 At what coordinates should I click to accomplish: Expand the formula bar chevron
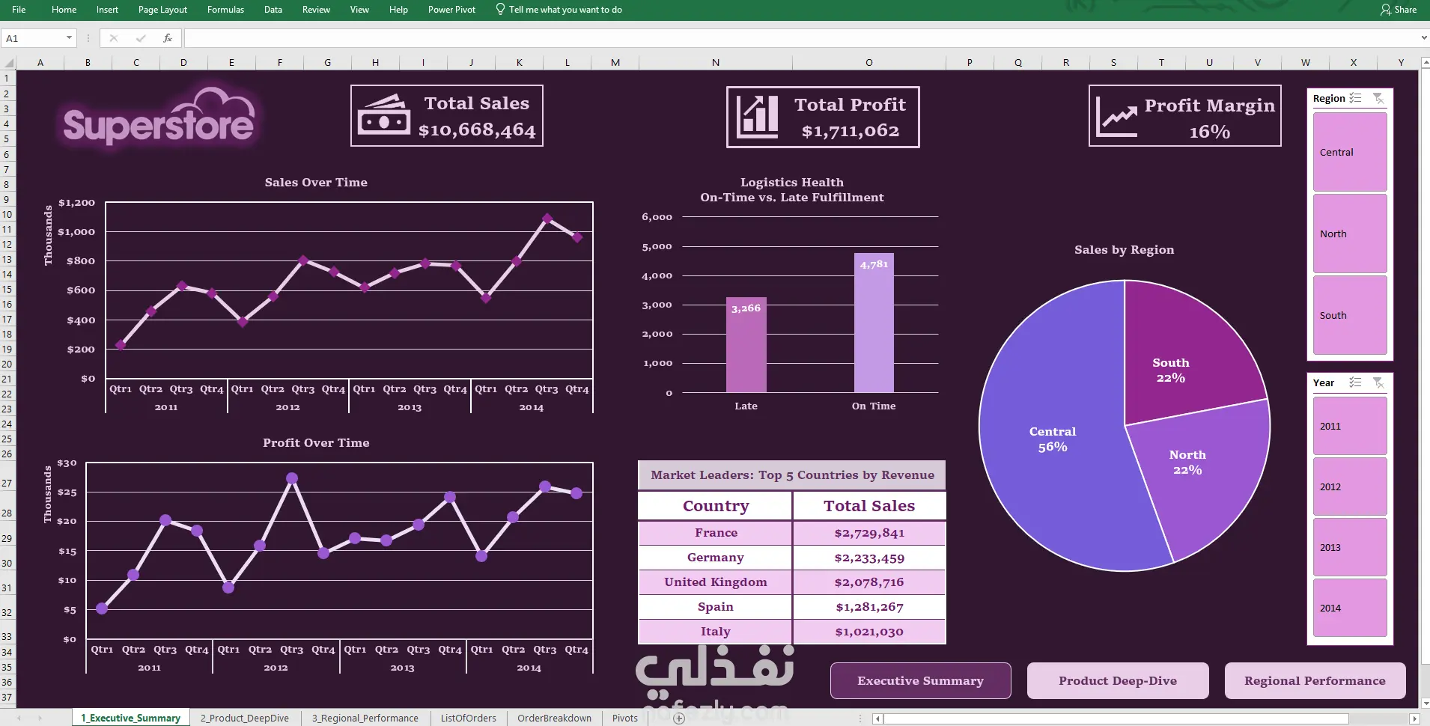[x=1423, y=37]
